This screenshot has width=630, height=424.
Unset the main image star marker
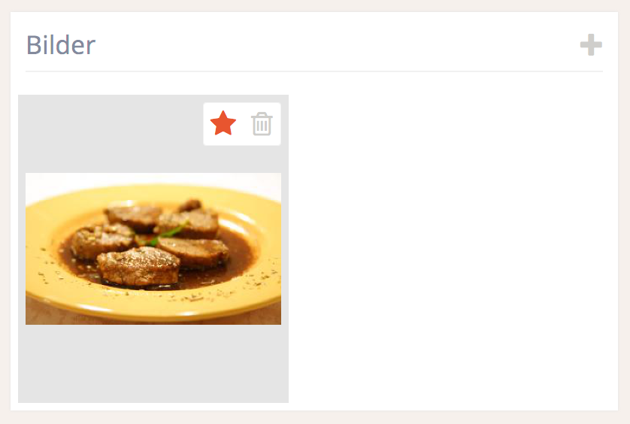coord(223,123)
